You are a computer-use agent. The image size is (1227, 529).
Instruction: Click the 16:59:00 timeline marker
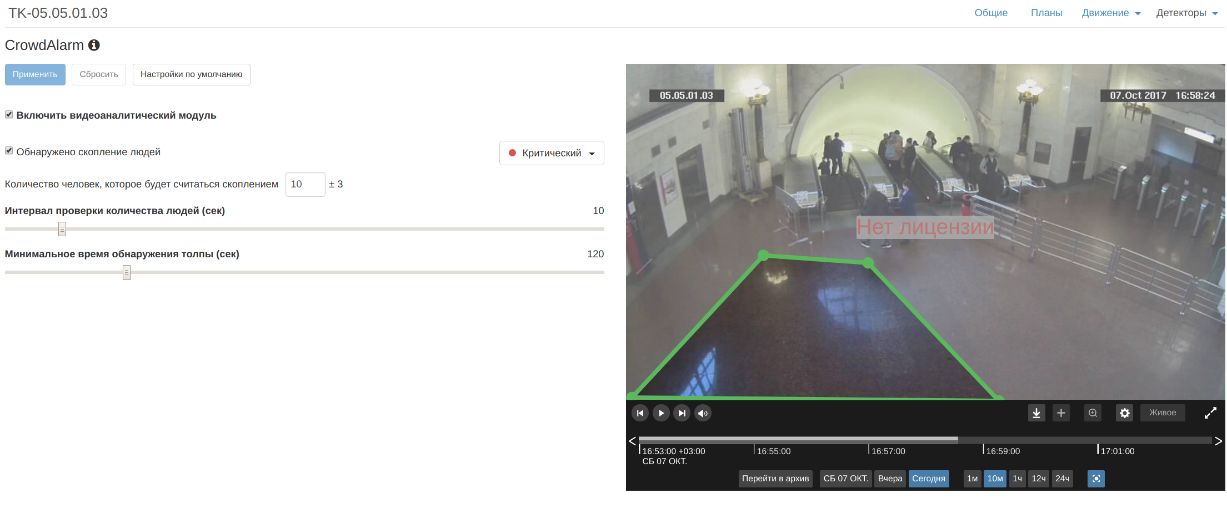pos(1003,451)
